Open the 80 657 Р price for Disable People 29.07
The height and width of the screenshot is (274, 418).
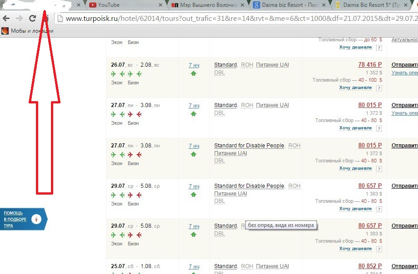[370, 186]
